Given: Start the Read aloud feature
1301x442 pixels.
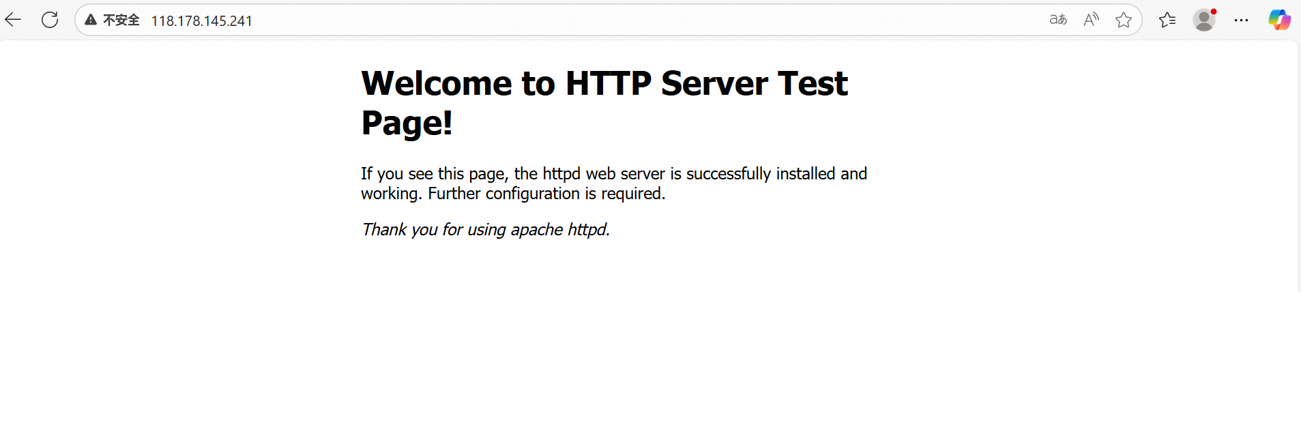Looking at the screenshot, I should pyautogui.click(x=1091, y=20).
